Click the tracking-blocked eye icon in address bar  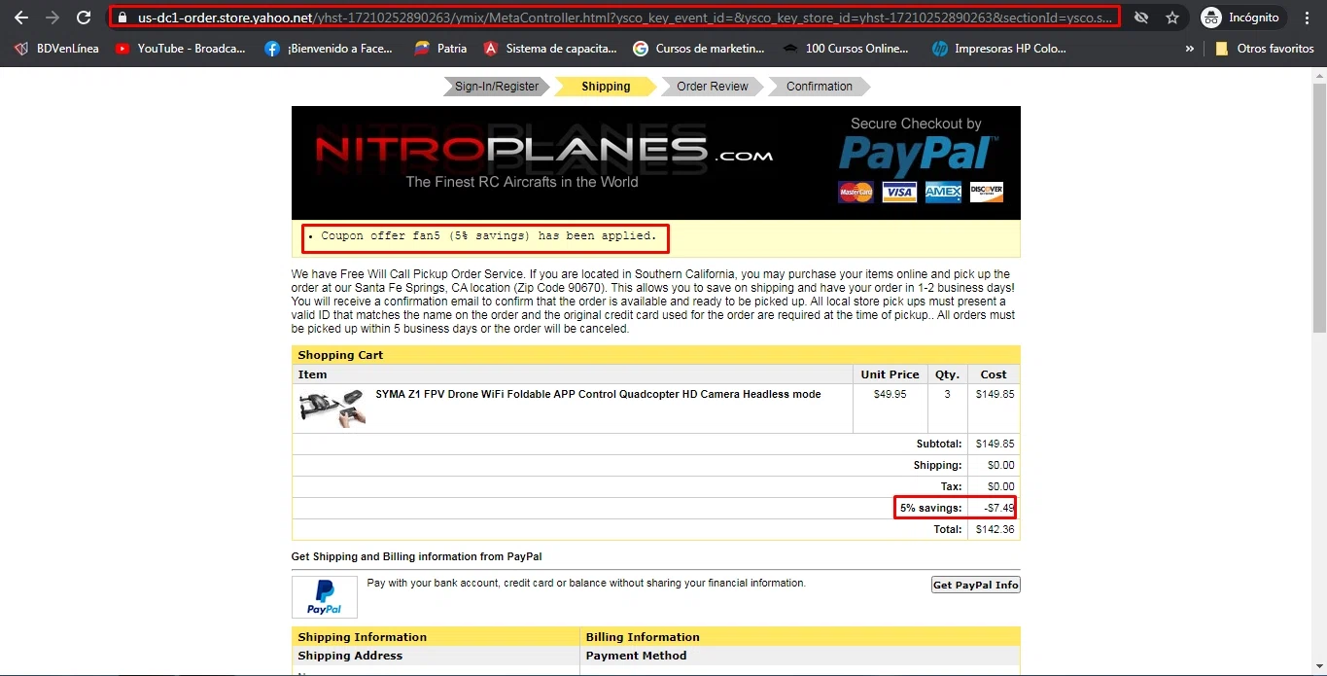[1141, 18]
